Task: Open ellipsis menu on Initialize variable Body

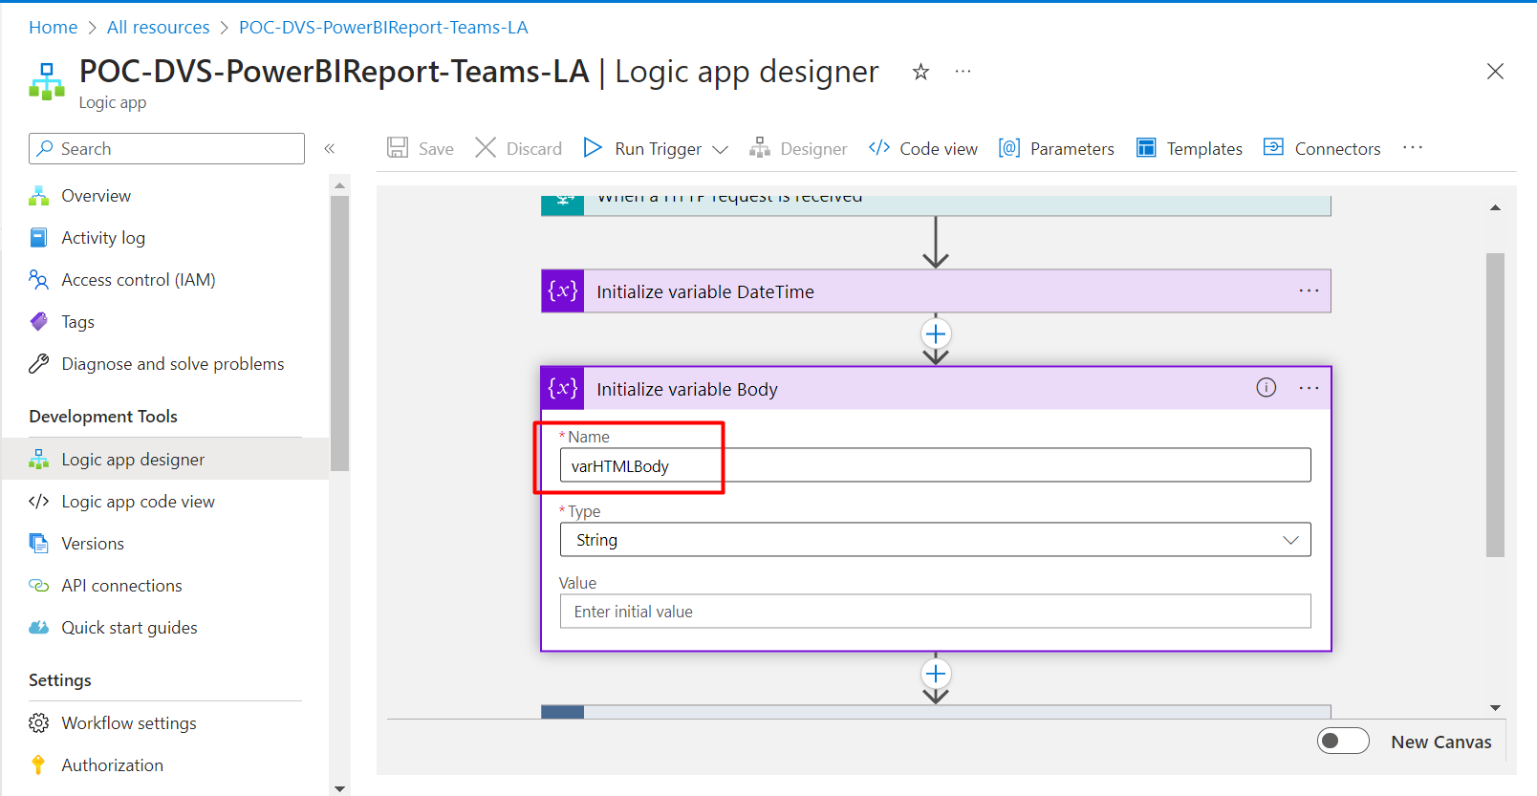Action: (1309, 388)
